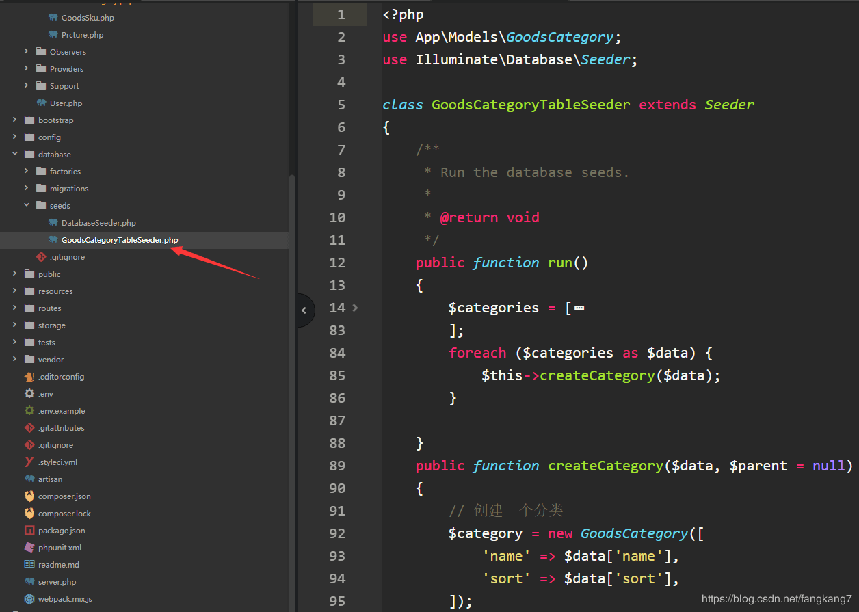The image size is (859, 612).
Task: Expand the Observers folder arrow
Action: coord(26,52)
